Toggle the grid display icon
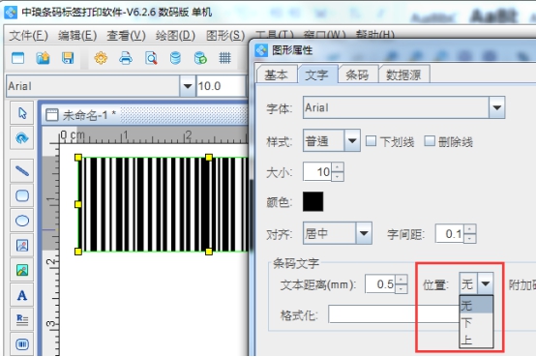 click(224, 58)
